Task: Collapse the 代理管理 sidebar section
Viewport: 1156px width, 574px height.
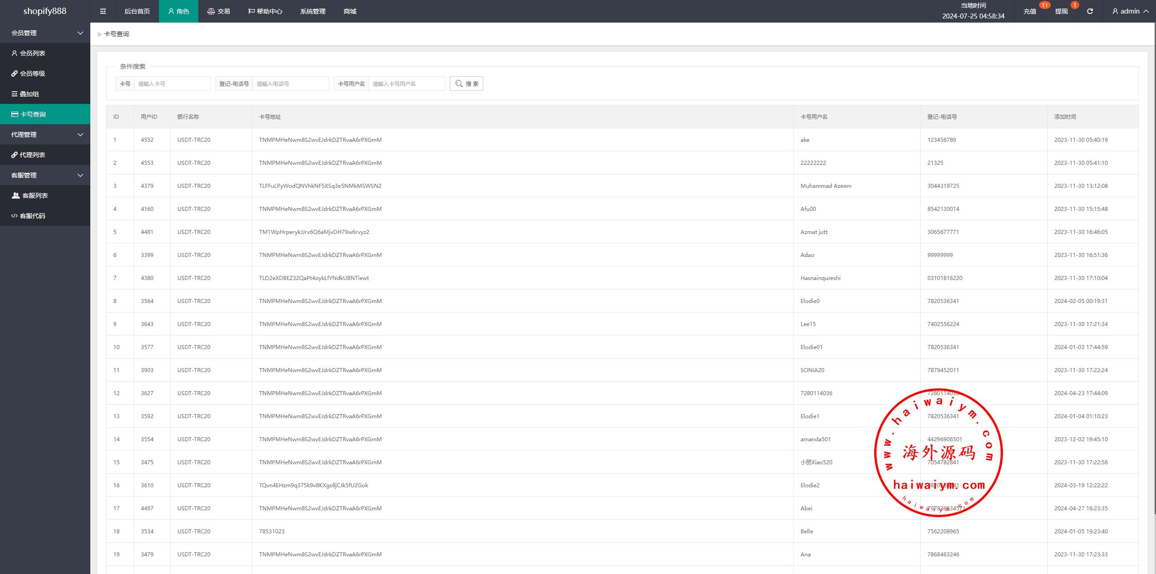Action: point(45,135)
